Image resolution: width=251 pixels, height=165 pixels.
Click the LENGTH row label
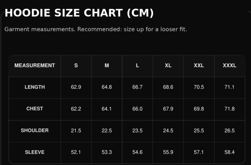tap(35, 87)
